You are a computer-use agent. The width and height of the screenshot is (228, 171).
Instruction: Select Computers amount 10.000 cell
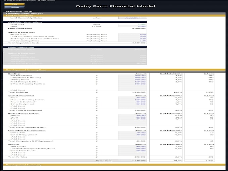[133, 133]
